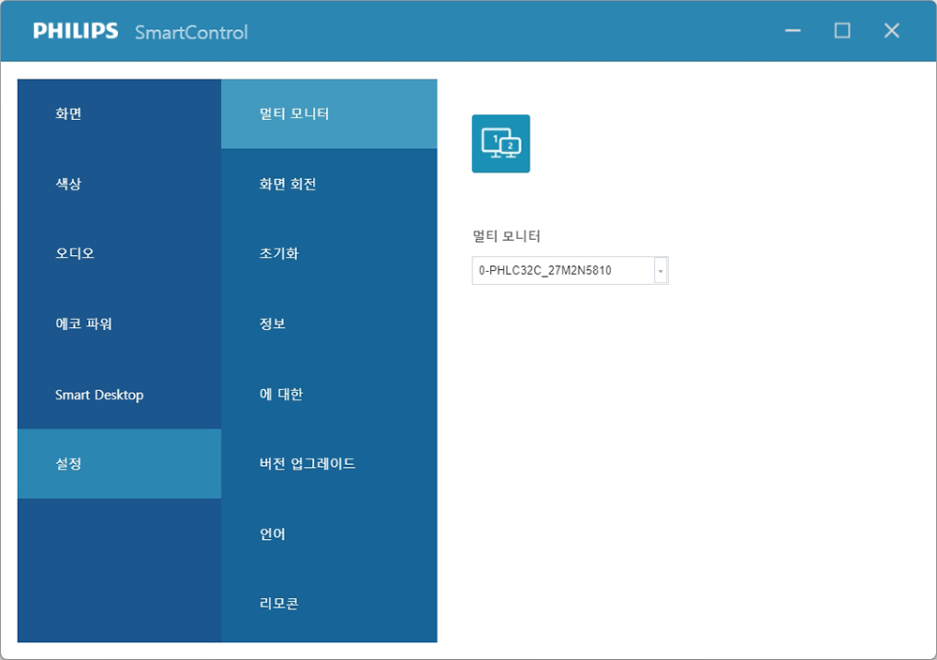Select the 오디오 category

coord(120,253)
